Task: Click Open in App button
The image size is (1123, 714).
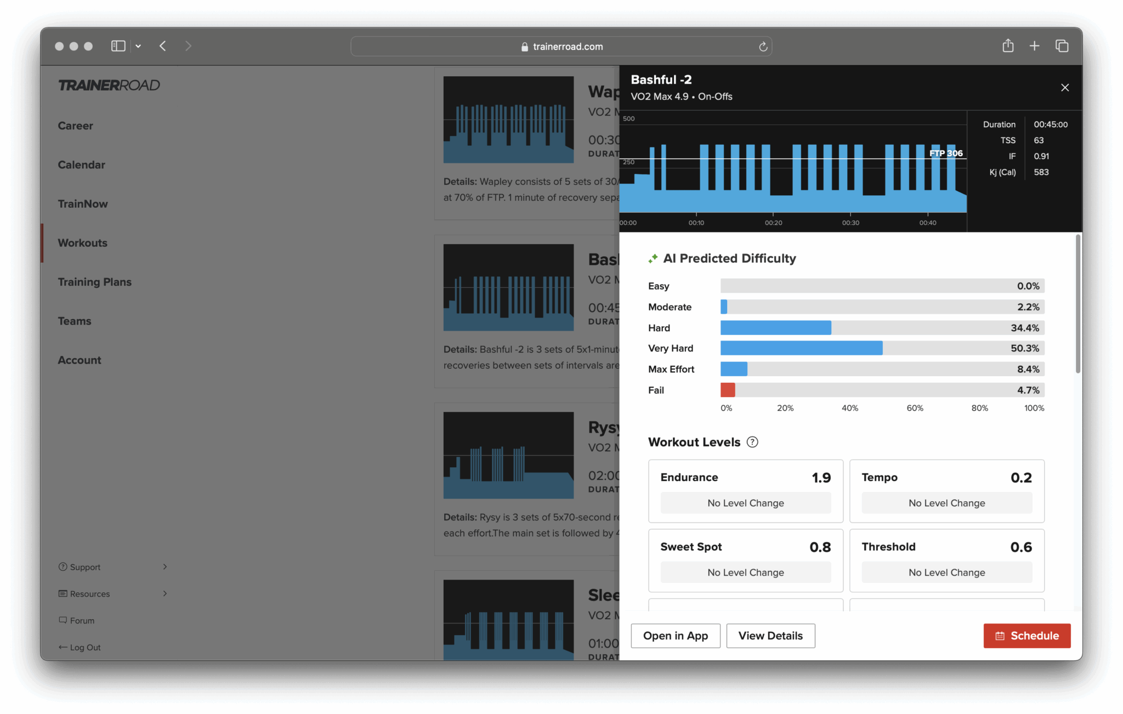Action: pos(675,636)
